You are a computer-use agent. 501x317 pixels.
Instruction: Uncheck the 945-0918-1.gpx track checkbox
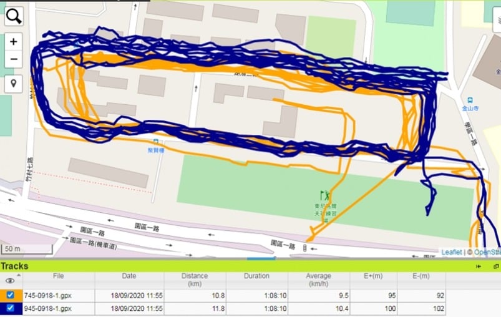click(x=10, y=308)
